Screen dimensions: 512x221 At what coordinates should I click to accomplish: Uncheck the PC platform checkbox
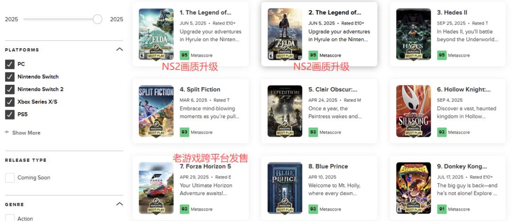(10, 64)
